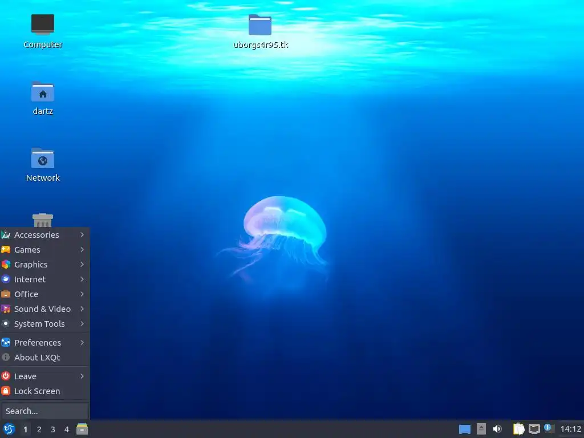The height and width of the screenshot is (438, 584).
Task: Click the LXQt start menu button
Action: (9, 429)
